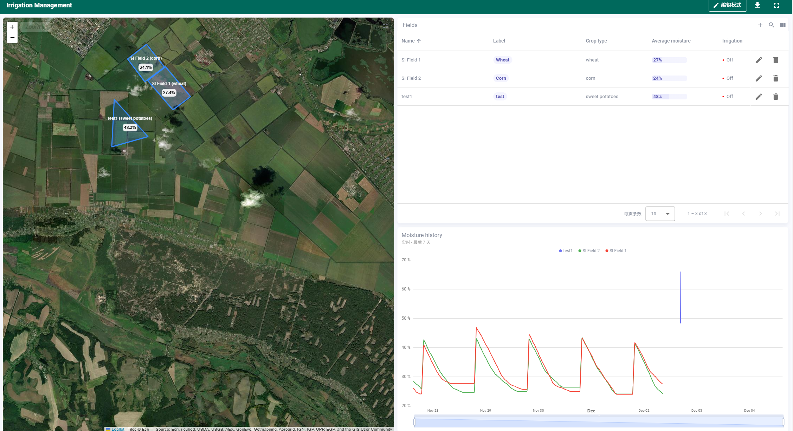Open the items per page dropdown
The image size is (793, 431).
click(660, 214)
